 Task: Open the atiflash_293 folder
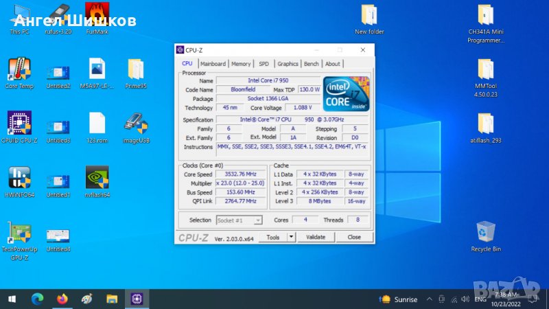(x=486, y=124)
